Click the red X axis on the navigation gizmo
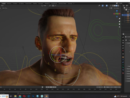130x98 pixels. [120, 14]
